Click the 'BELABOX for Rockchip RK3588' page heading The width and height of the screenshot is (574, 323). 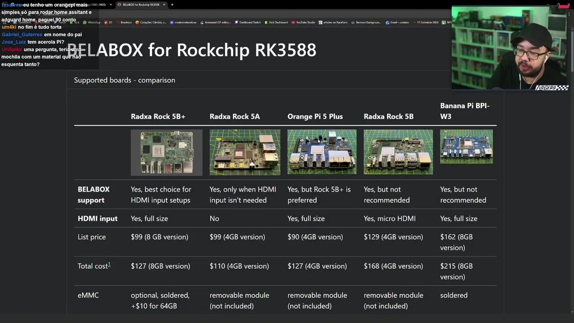coord(191,50)
